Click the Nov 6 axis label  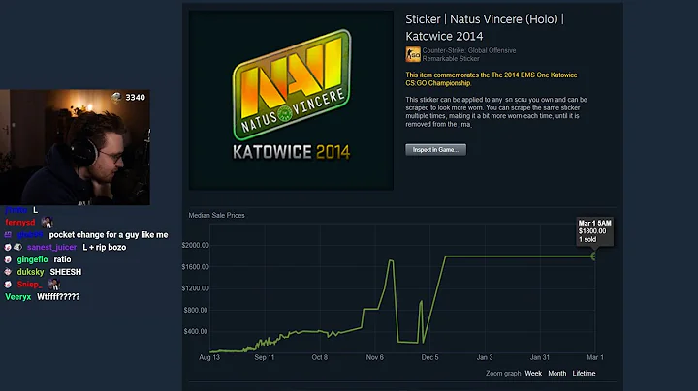coord(374,357)
